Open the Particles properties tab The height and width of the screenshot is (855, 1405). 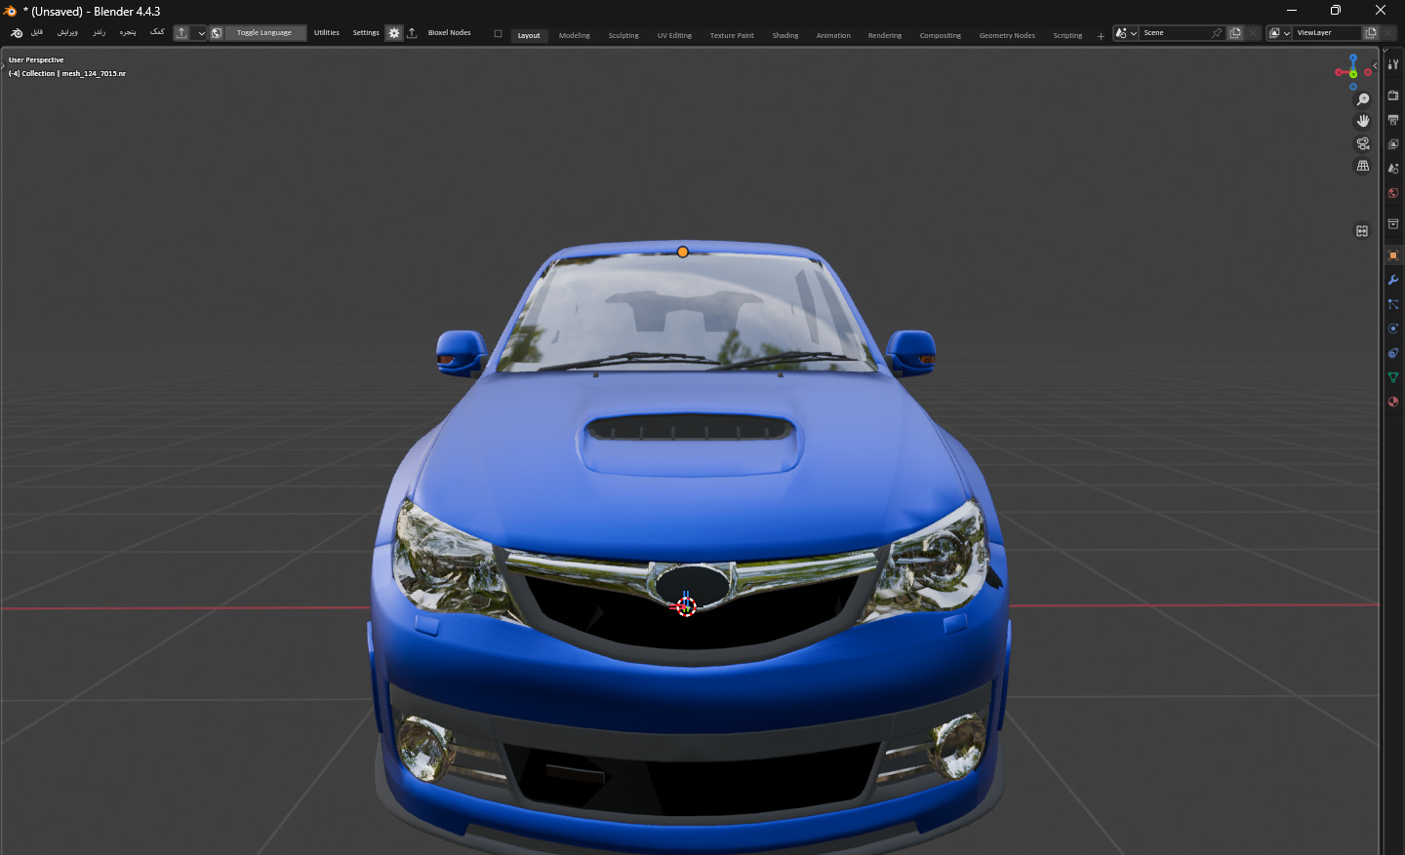click(1393, 304)
